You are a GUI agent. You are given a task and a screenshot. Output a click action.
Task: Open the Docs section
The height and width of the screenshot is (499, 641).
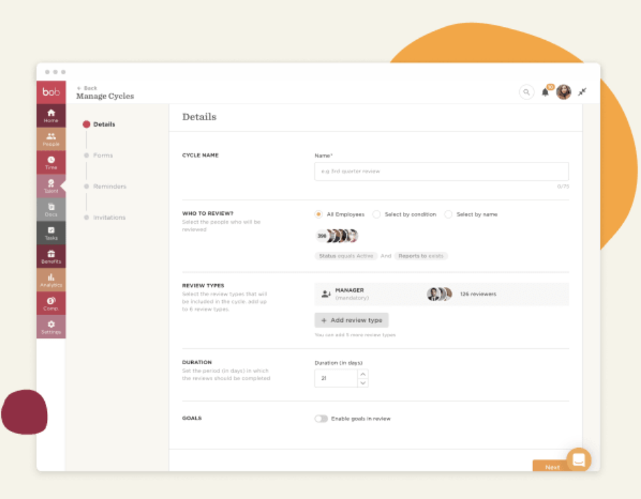(51, 209)
